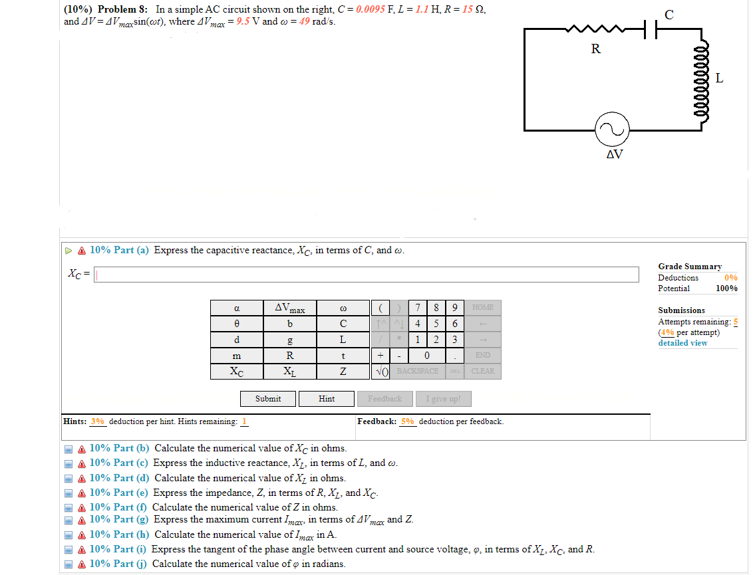The width and height of the screenshot is (755, 575).
Task: Insert the d variable key
Action: coord(237,340)
